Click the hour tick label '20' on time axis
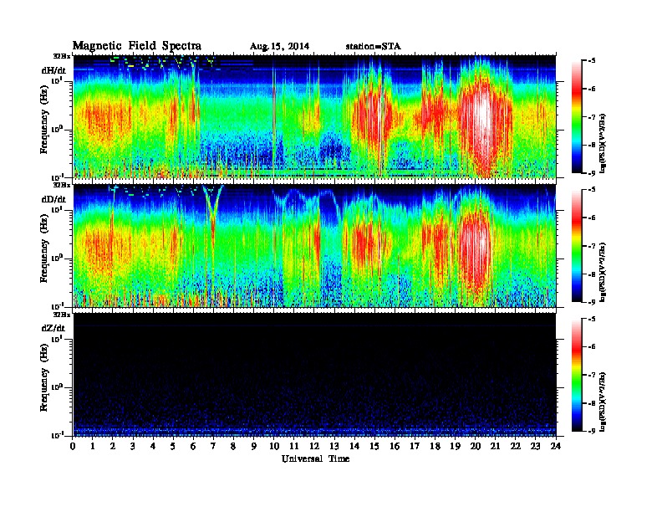This screenshot has height=512, width=662. point(476,447)
